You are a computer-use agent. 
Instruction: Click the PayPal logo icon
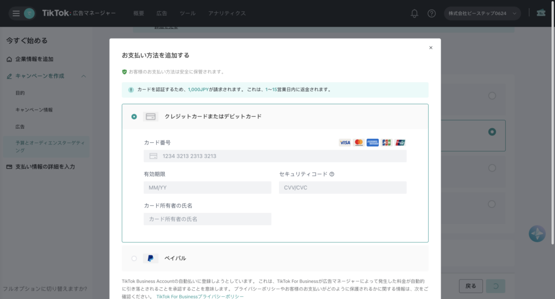click(x=151, y=258)
